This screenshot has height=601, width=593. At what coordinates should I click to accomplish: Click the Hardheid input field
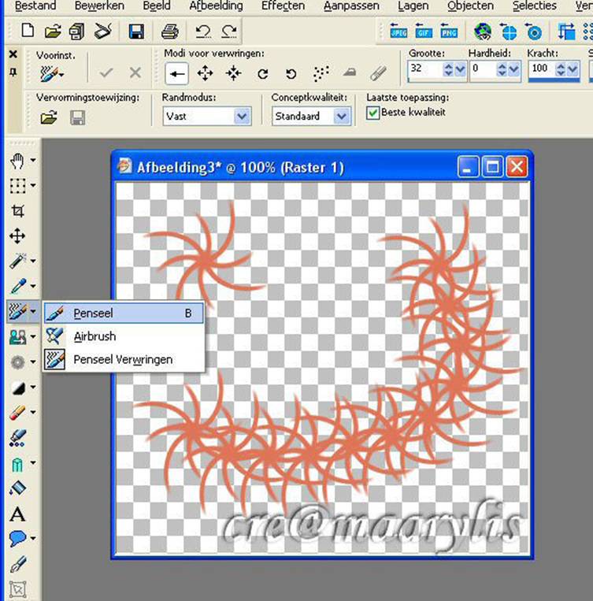tap(483, 69)
